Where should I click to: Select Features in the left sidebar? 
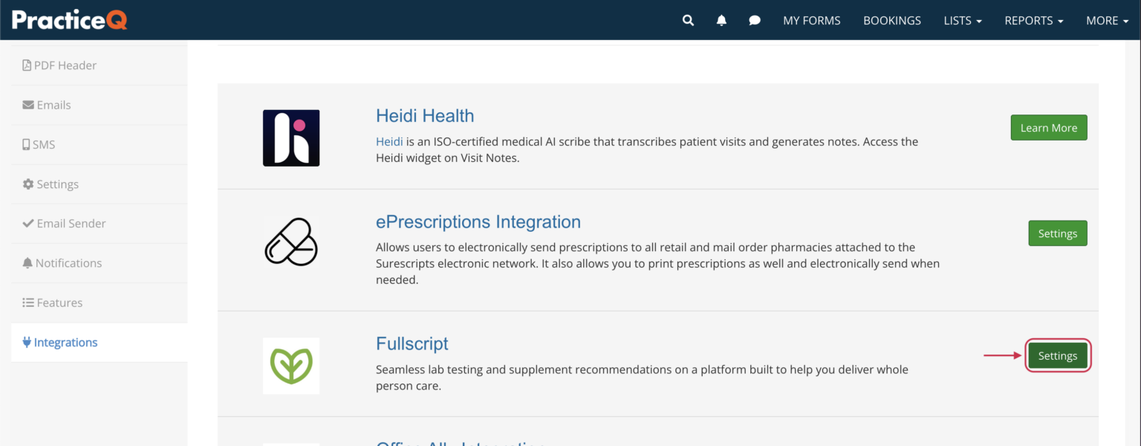point(52,303)
